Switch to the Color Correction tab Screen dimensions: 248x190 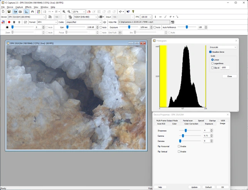191,124
